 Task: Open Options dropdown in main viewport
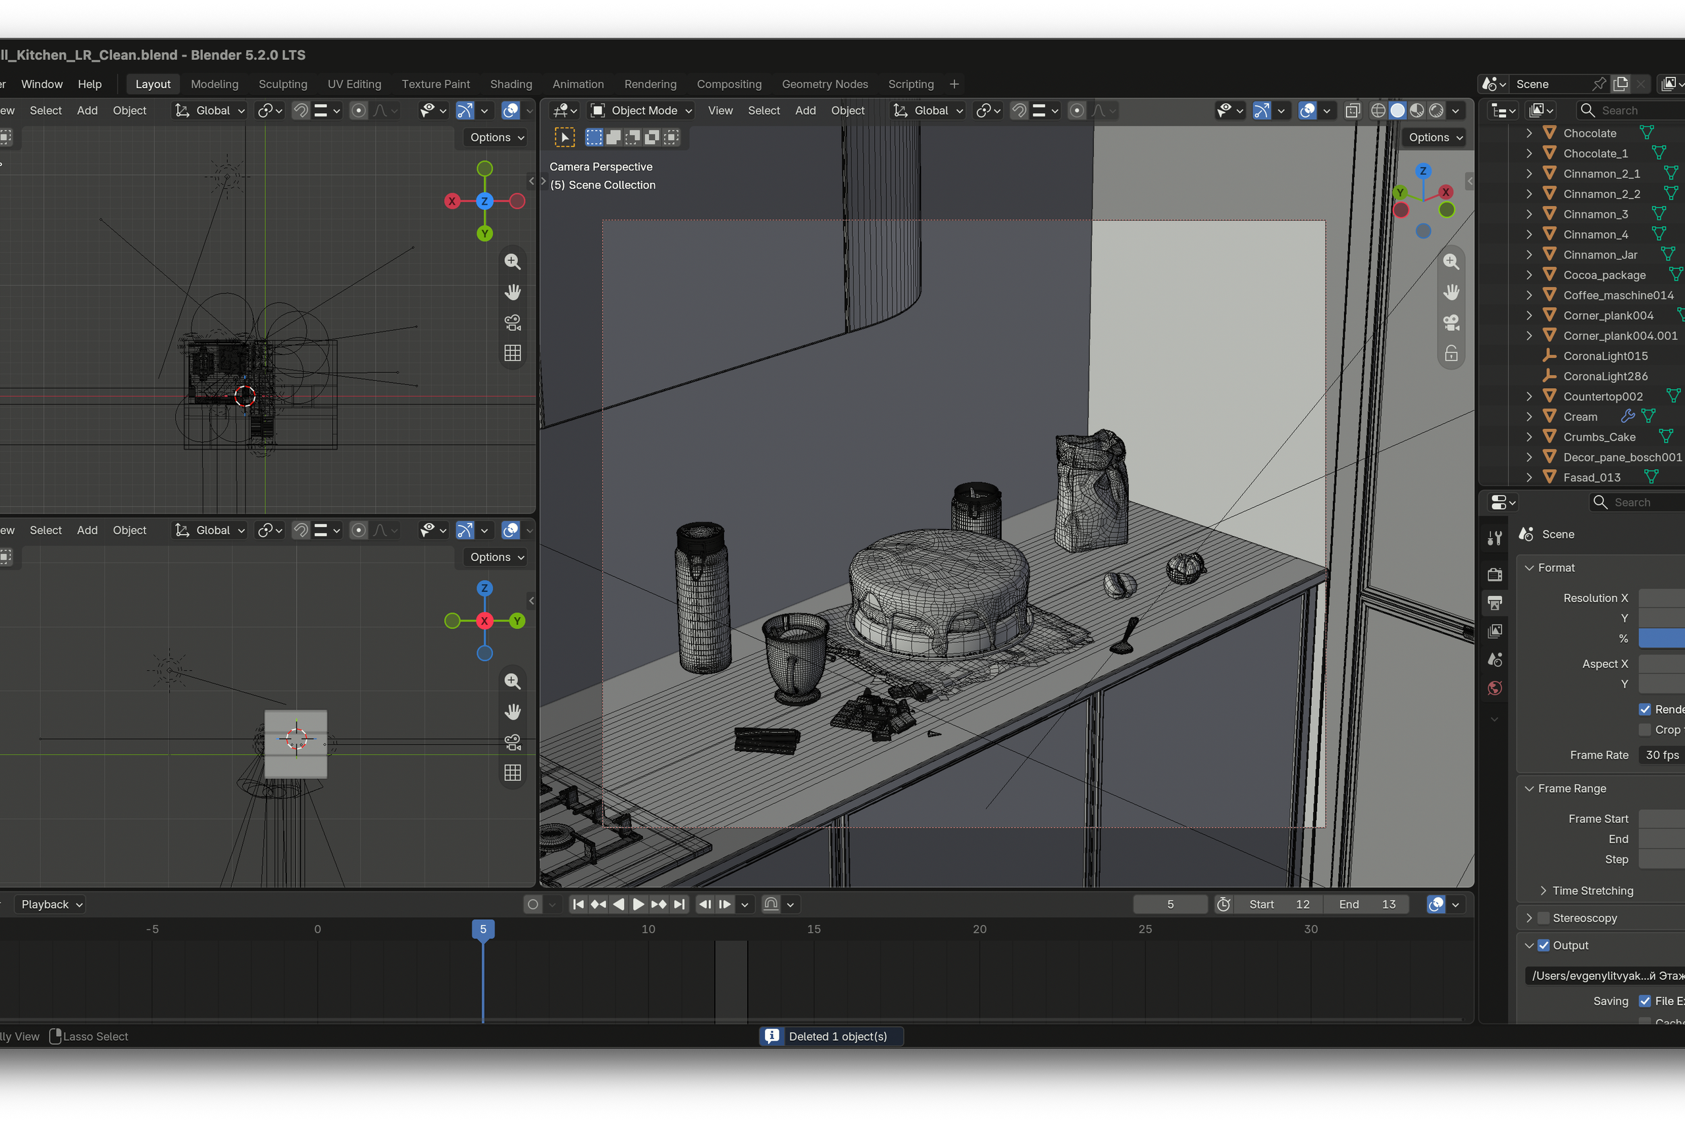click(x=1435, y=137)
